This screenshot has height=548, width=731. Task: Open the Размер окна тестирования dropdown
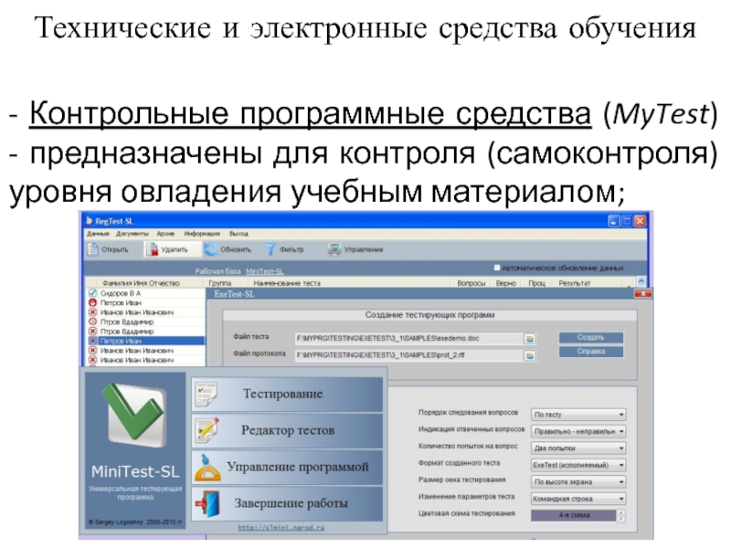point(578,482)
